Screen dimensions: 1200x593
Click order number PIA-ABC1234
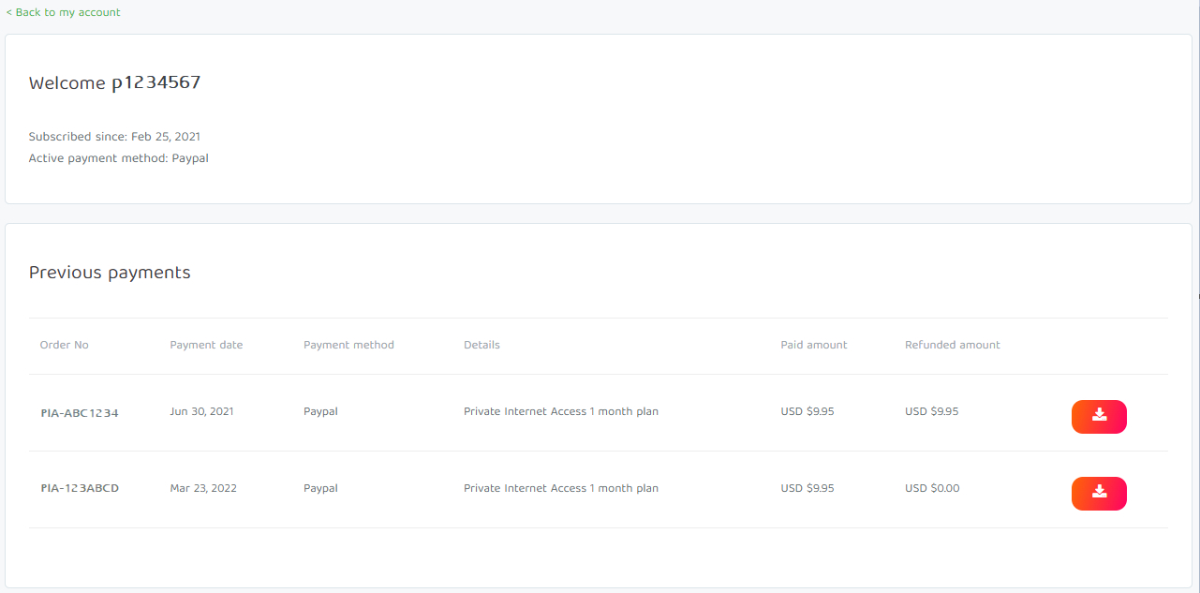pyautogui.click(x=80, y=412)
